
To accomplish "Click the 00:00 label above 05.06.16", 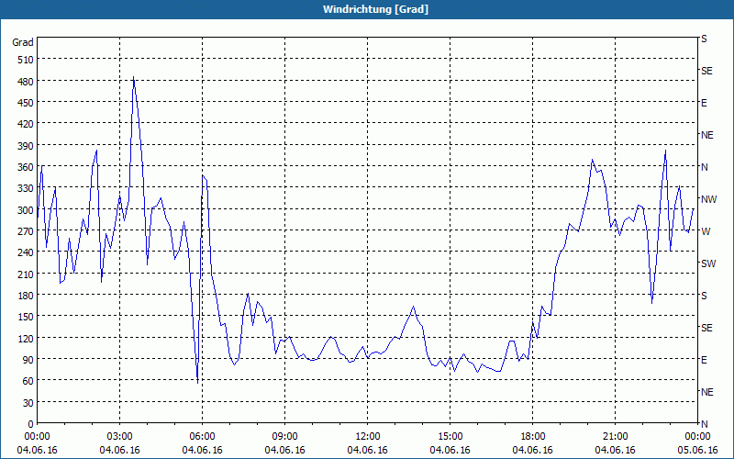I will [x=697, y=437].
